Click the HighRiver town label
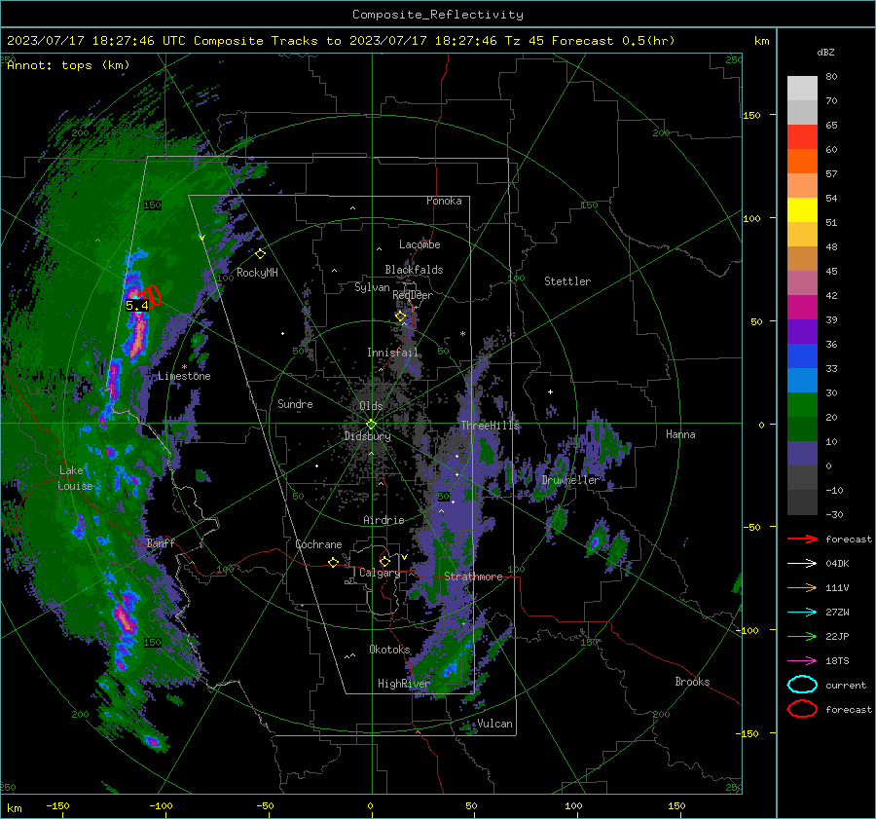Screen dimensions: 876x819 [404, 684]
